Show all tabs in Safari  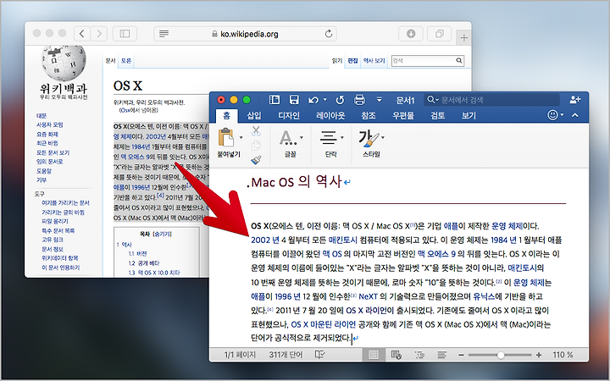(x=439, y=34)
